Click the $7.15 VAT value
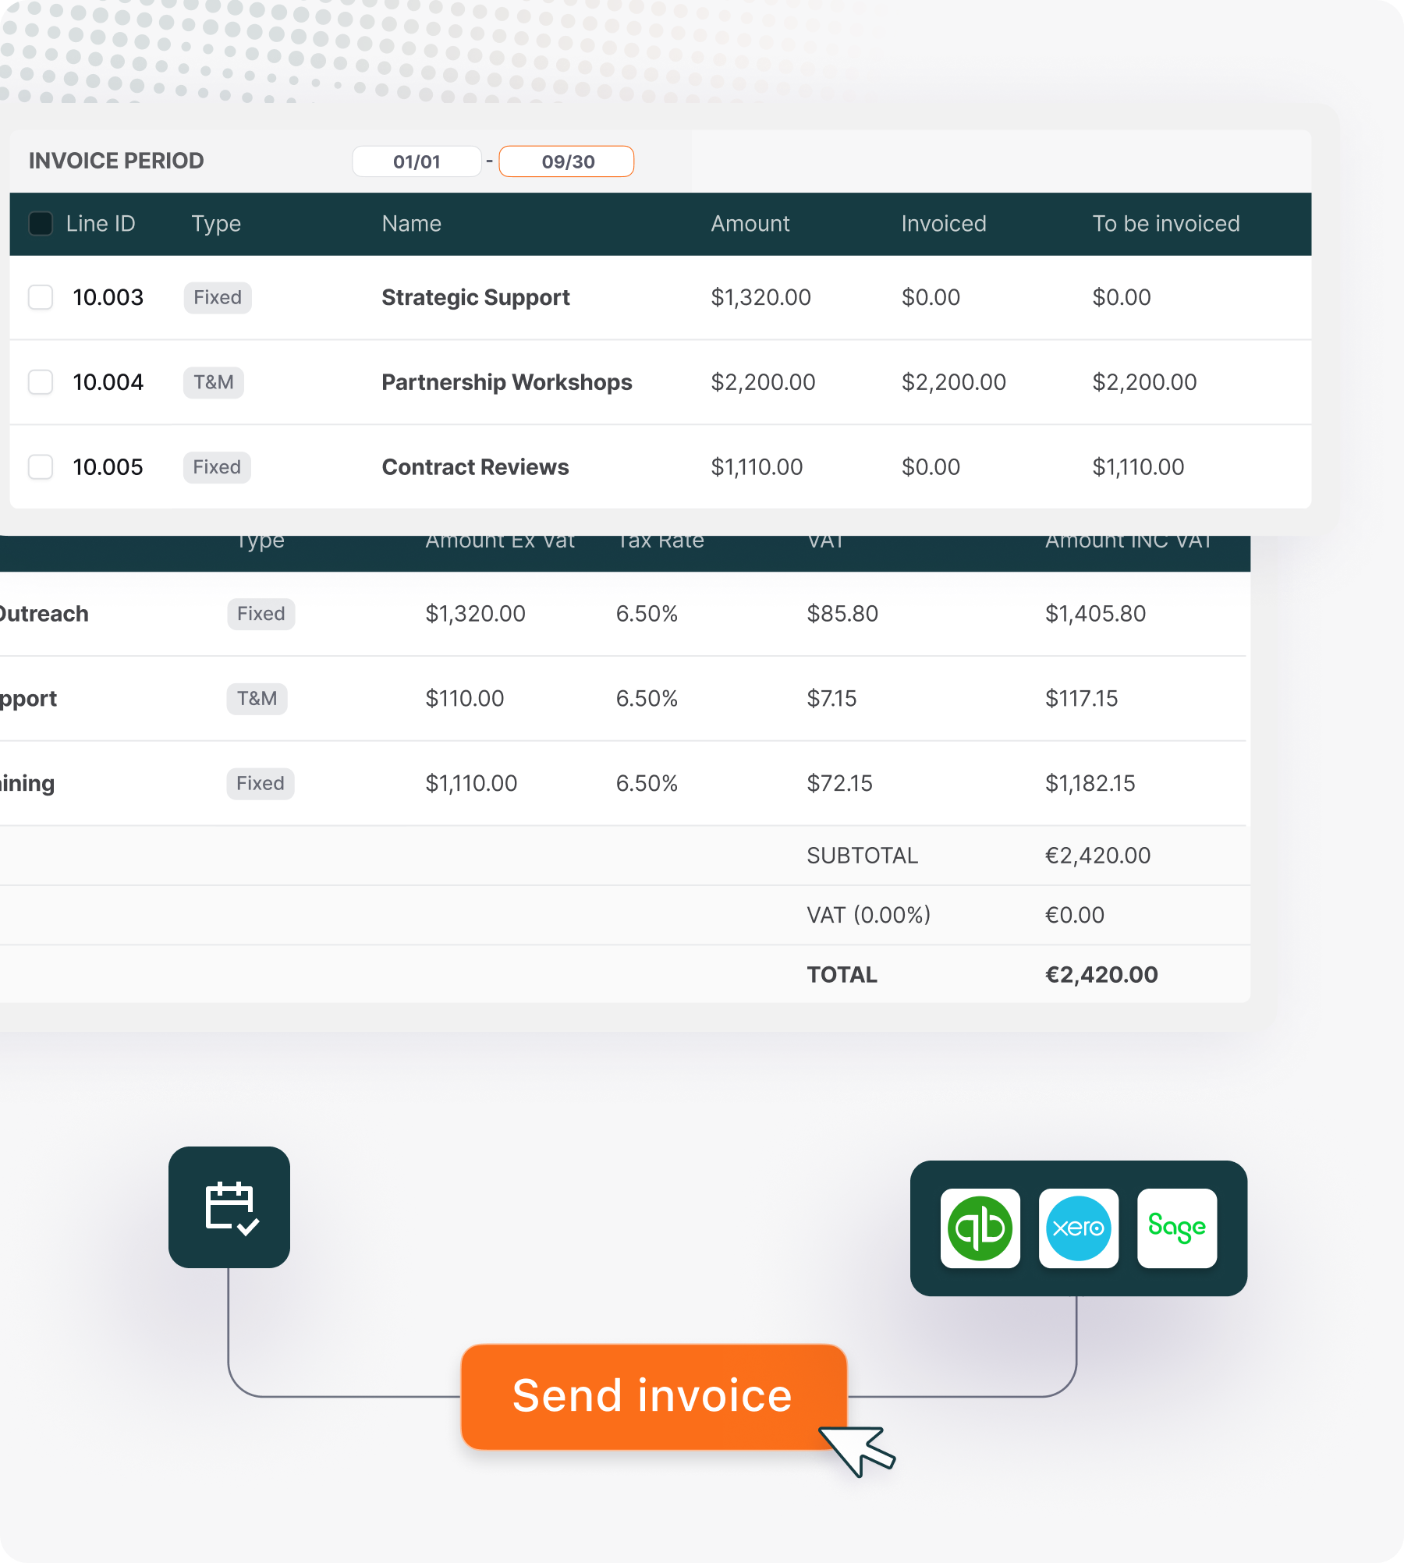This screenshot has height=1563, width=1404. click(x=831, y=699)
